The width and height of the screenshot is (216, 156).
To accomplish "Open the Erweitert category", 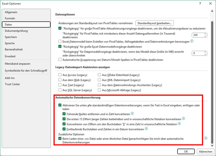I will [x=26, y=56].
